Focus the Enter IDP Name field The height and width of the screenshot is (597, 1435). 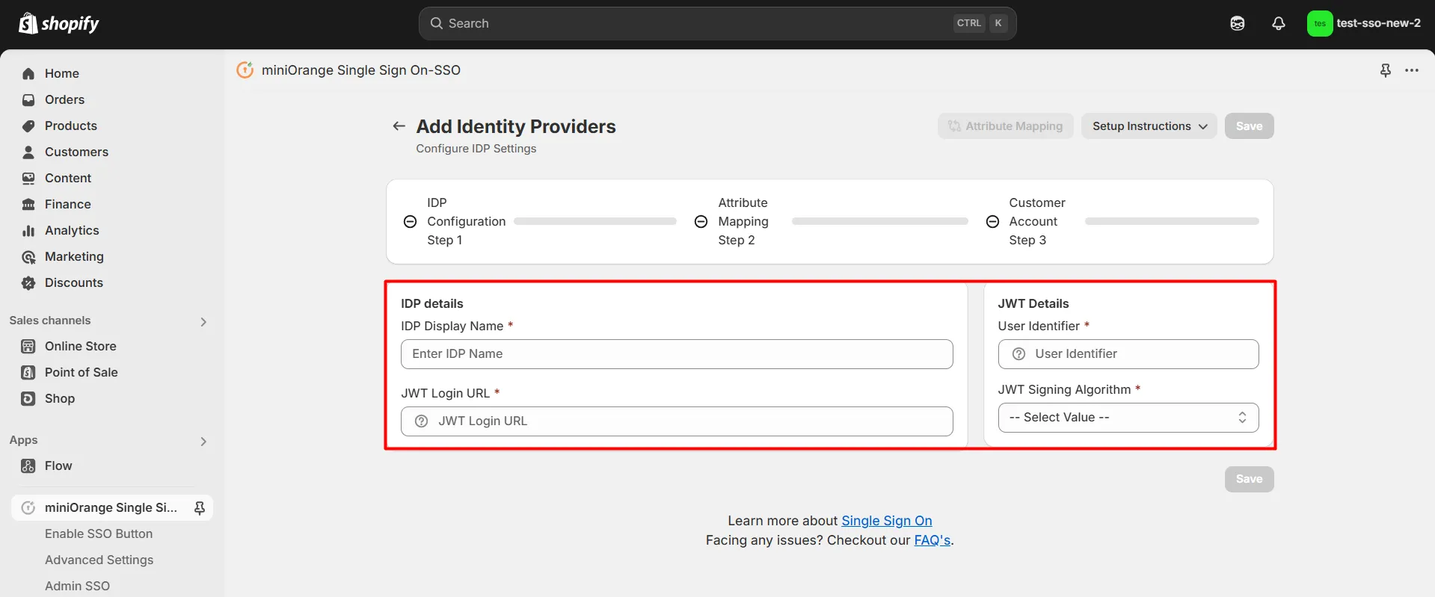677,354
